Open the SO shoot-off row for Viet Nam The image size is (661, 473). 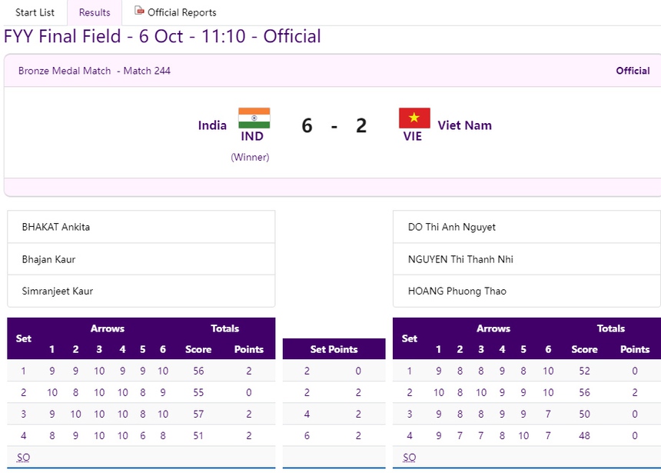click(409, 457)
